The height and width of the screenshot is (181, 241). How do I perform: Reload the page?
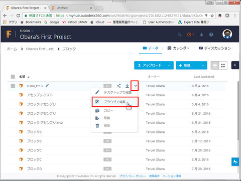(x=18, y=16)
